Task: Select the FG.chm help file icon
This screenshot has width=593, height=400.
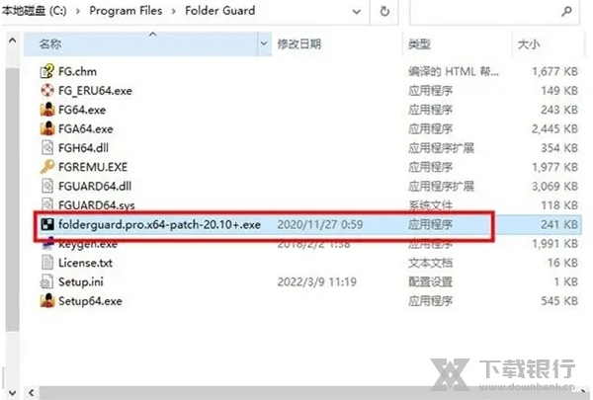Action: coord(47,71)
